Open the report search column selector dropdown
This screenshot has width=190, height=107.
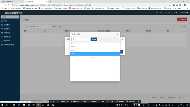[x=26, y=26]
